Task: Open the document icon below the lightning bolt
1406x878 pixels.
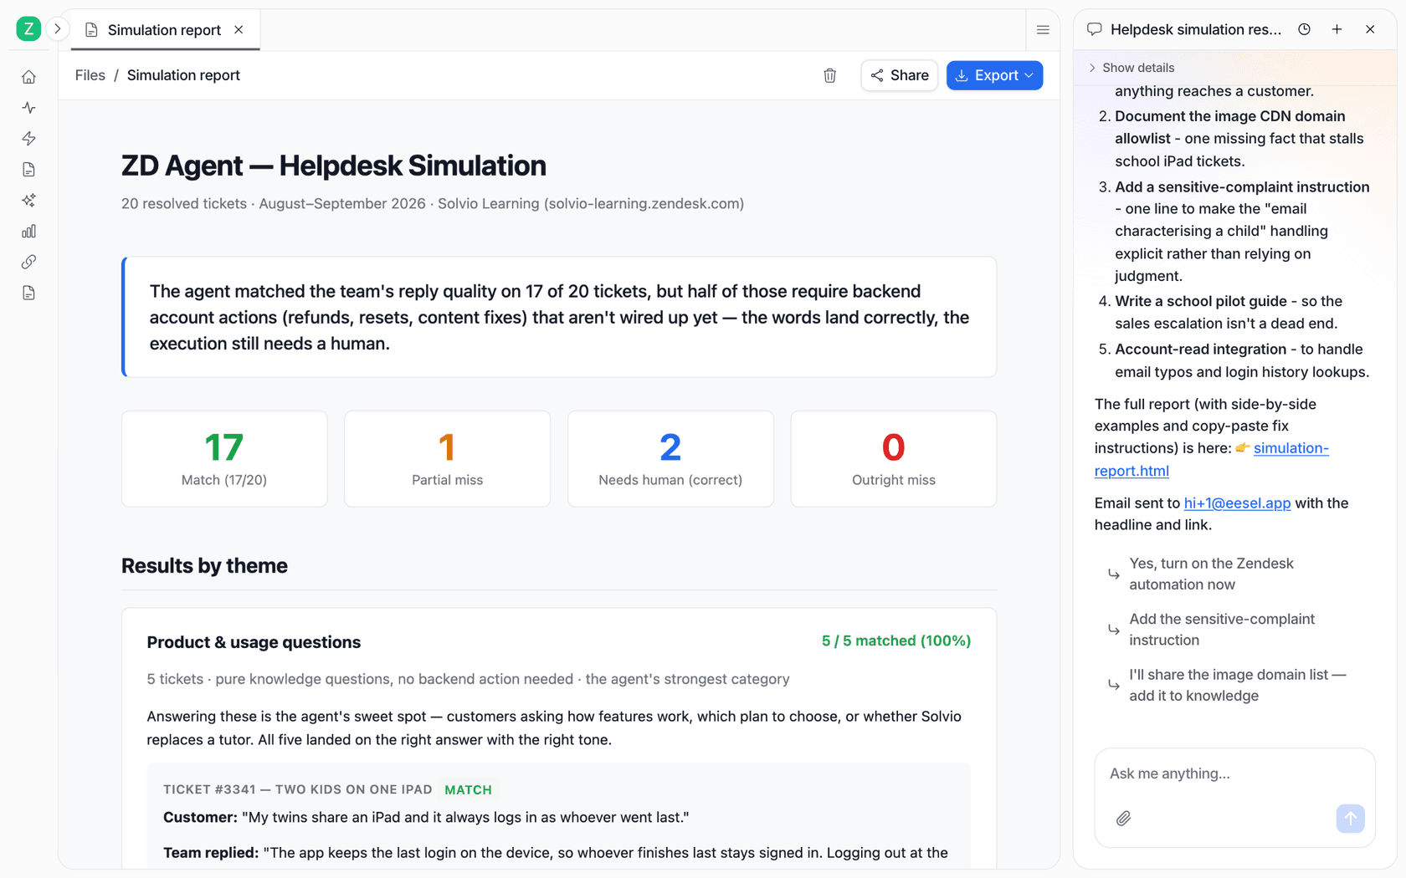Action: pos(28,170)
